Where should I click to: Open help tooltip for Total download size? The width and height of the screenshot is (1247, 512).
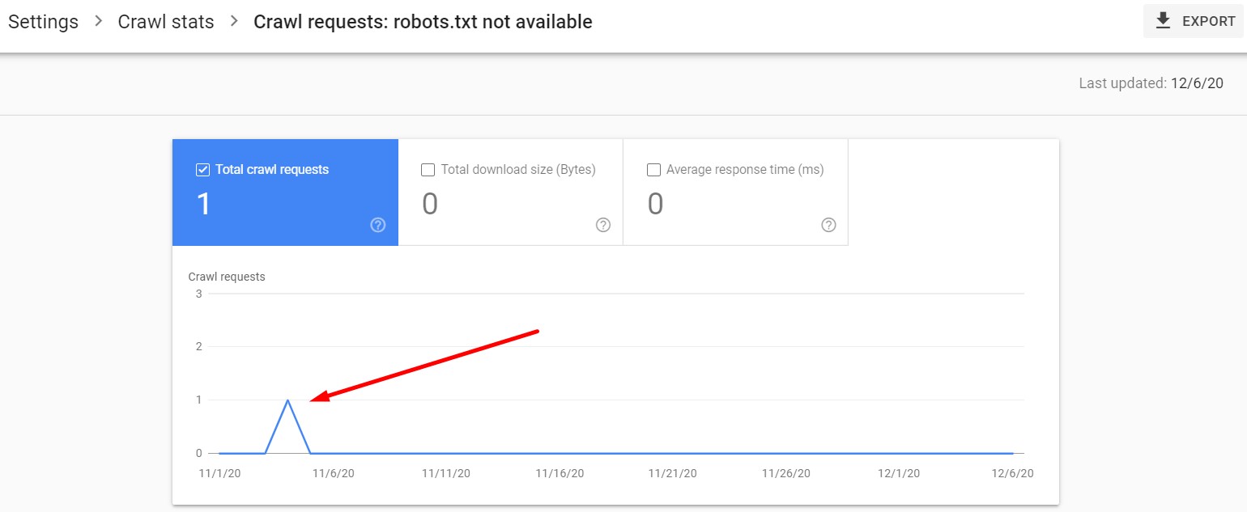(x=602, y=225)
